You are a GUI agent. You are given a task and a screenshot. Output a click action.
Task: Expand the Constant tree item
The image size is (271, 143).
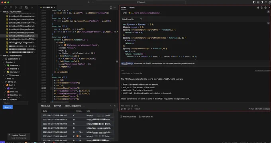(5, 72)
